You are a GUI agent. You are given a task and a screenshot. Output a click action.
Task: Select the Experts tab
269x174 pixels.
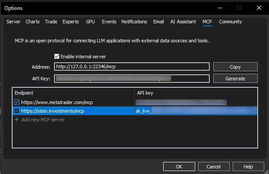click(x=71, y=22)
